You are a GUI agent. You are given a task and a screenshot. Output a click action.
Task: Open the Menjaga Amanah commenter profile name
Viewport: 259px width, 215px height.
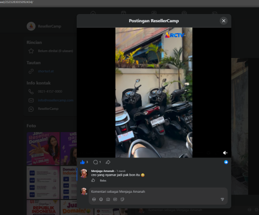click(103, 171)
